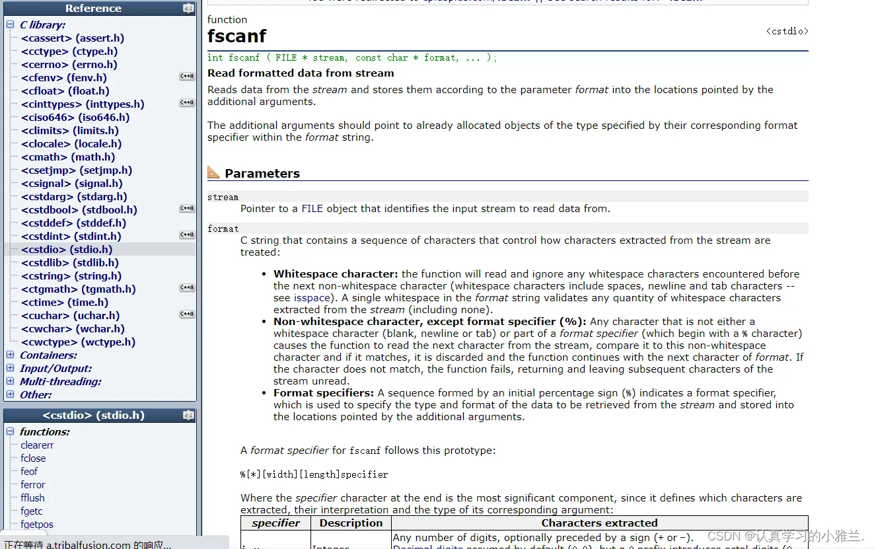Screen dimensions: 874x549
Task: Open <cctype> (ctype.h) reference
Action: (69, 52)
